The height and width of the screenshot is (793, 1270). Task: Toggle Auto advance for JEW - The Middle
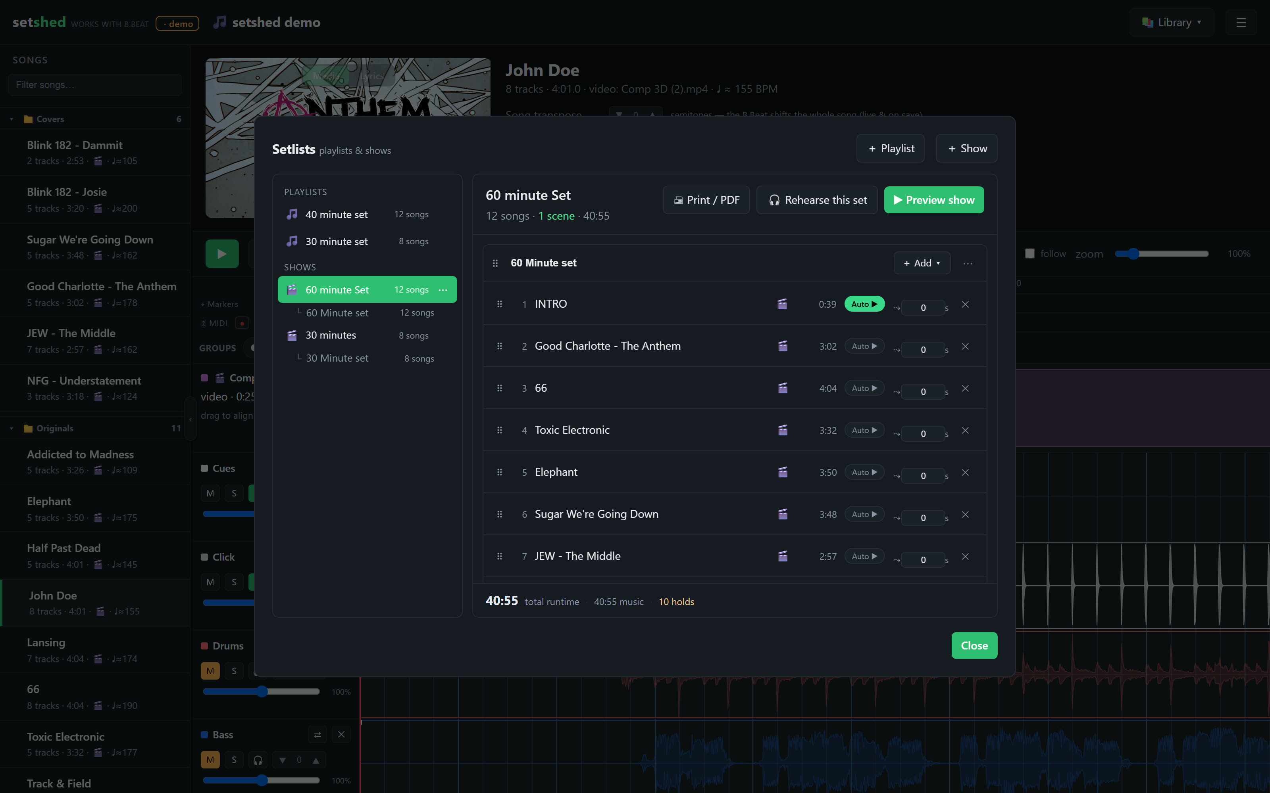[x=864, y=556]
